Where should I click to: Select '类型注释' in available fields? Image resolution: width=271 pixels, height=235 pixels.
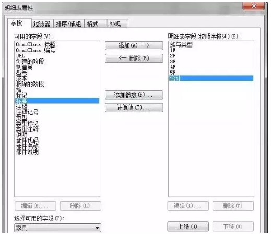coord(57,129)
